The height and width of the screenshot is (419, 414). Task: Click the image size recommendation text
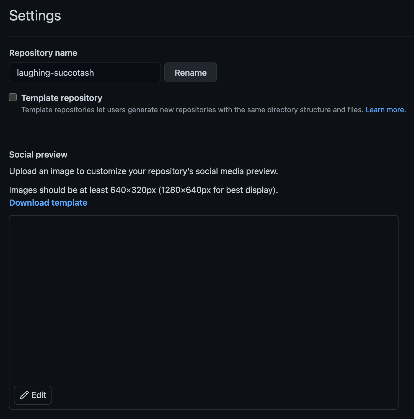coord(143,190)
